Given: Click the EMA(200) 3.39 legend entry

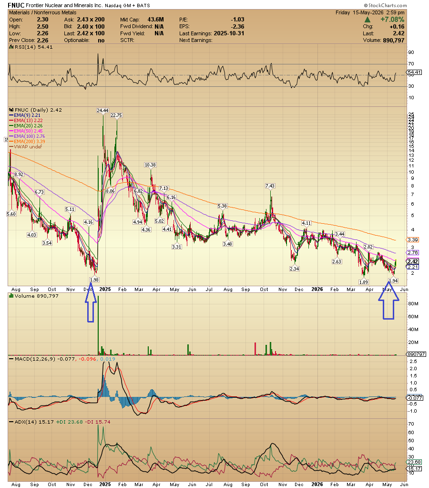Looking at the screenshot, I should (27, 142).
